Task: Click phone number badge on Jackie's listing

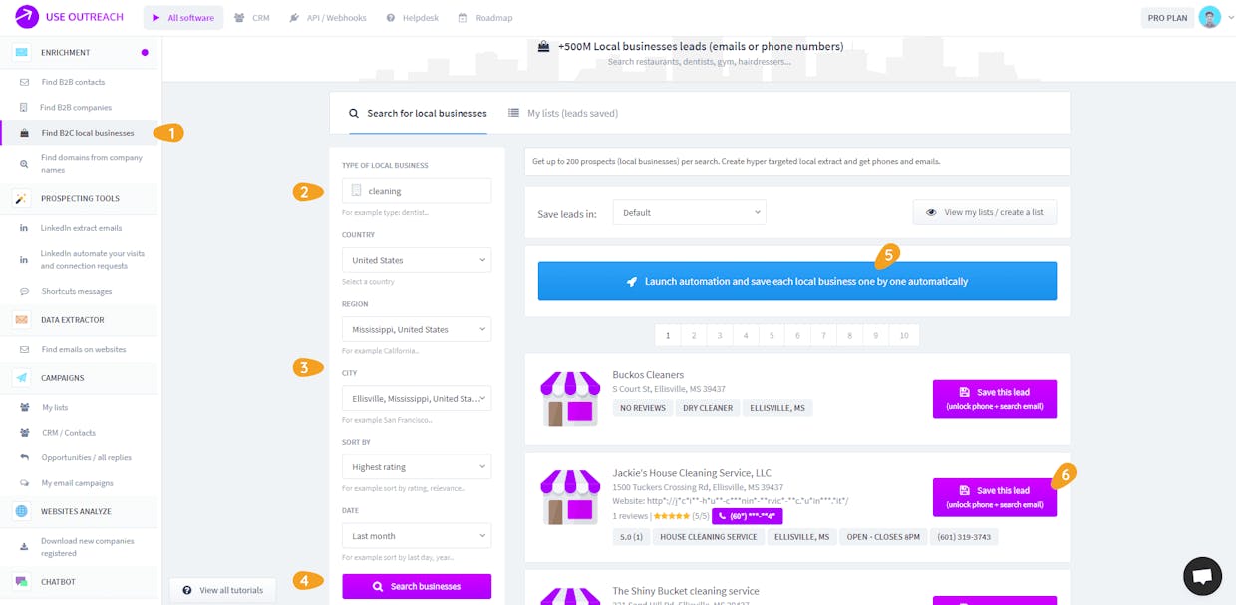Action: (x=747, y=516)
